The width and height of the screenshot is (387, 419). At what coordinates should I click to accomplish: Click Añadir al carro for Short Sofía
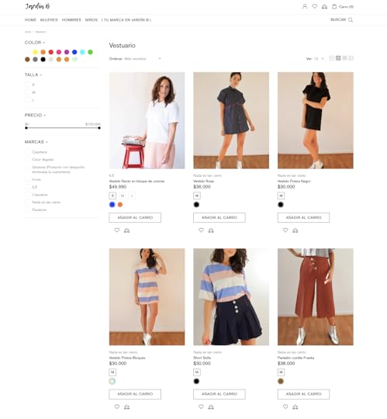point(219,394)
